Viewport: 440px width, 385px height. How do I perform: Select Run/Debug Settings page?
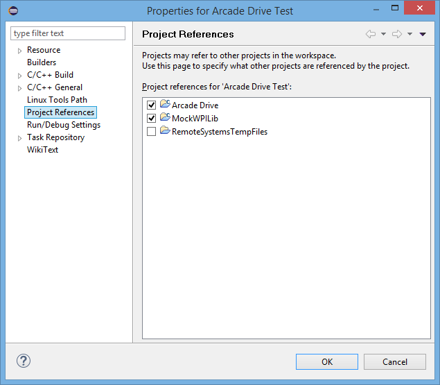(64, 125)
